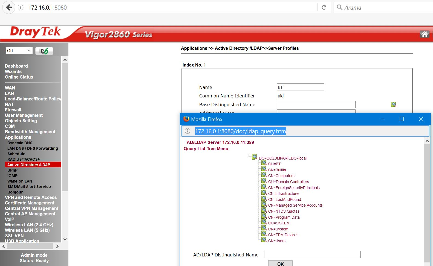Click the LDAP query icon beside Base Distinguished Name
The image size is (433, 266).
click(x=394, y=105)
